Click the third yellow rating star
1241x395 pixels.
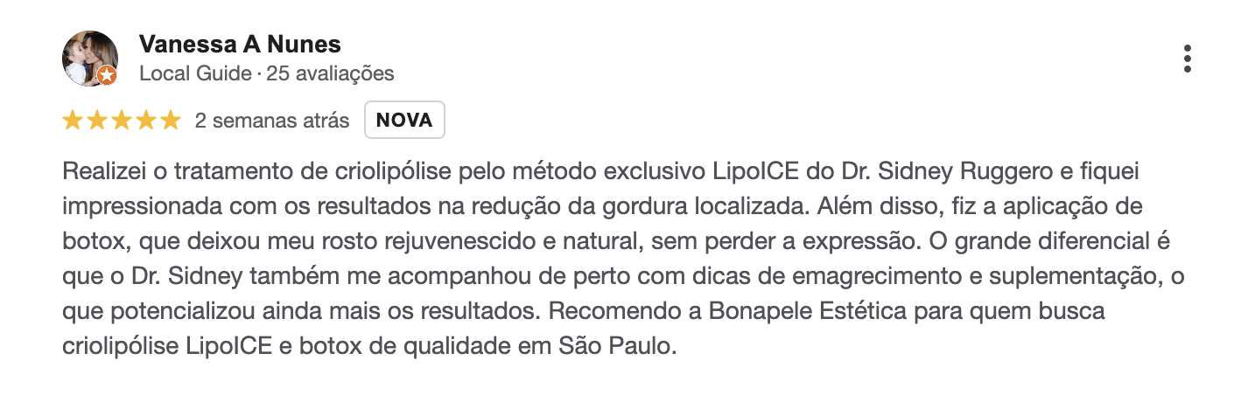(122, 121)
